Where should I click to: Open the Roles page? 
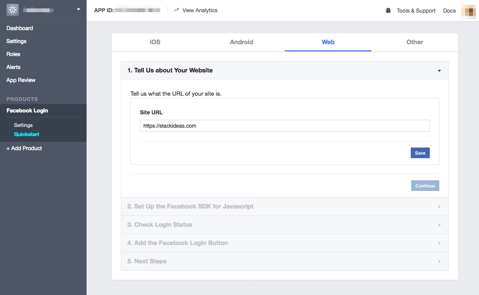(x=13, y=54)
